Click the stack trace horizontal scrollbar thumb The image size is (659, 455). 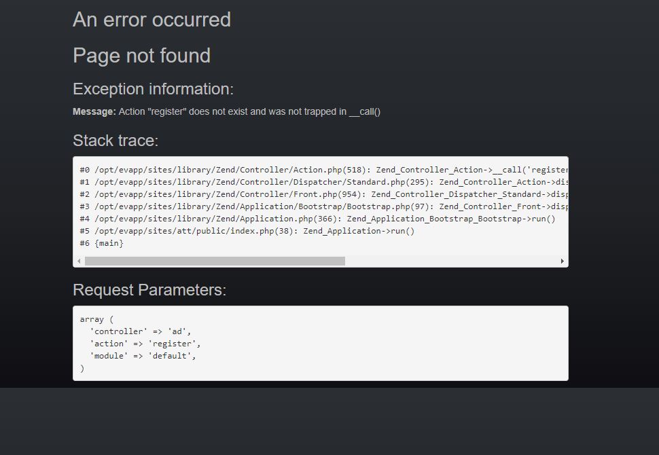pos(215,261)
